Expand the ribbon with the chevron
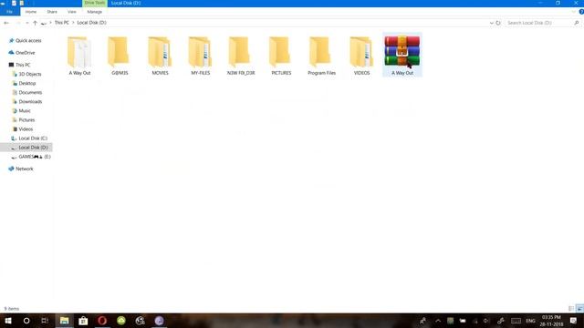 [x=574, y=12]
